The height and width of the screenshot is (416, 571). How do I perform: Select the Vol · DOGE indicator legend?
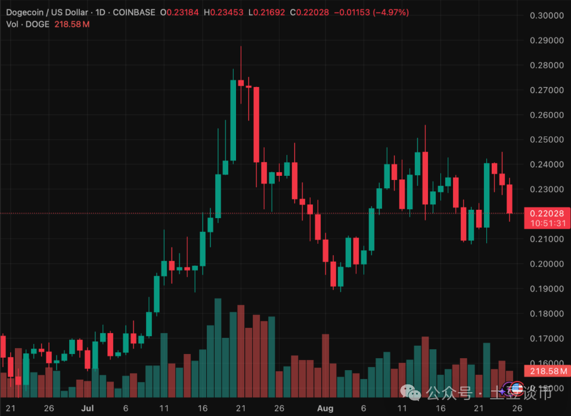(27, 24)
